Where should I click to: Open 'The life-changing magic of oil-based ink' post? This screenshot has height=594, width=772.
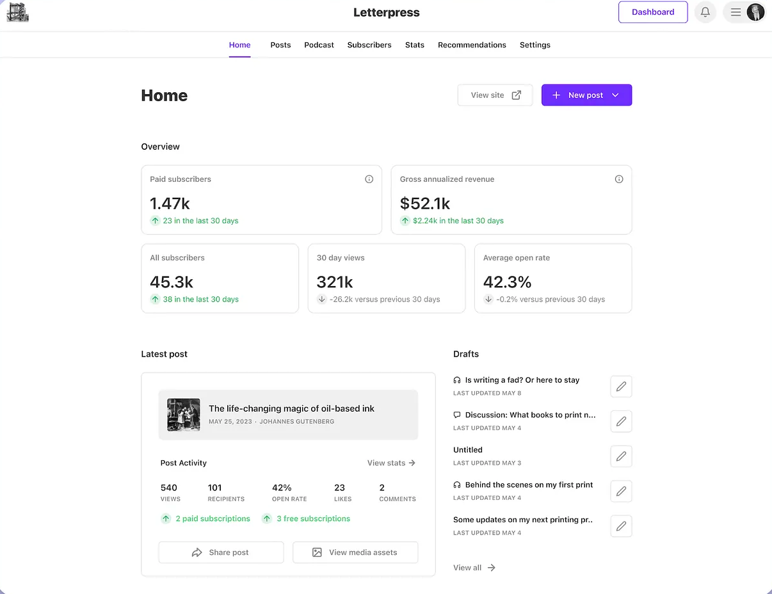click(291, 408)
